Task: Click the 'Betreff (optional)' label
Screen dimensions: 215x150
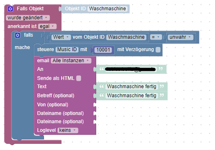Action: 55,96
